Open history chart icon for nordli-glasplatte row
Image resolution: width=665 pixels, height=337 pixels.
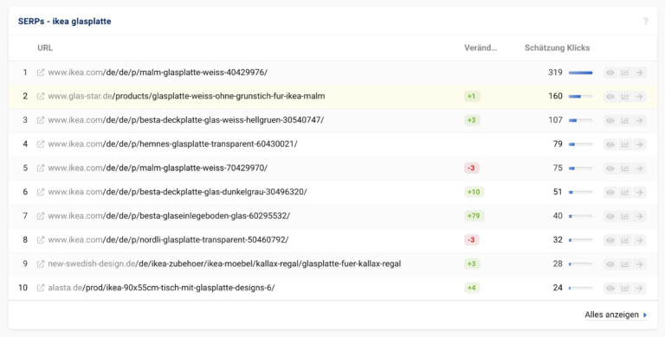point(624,240)
